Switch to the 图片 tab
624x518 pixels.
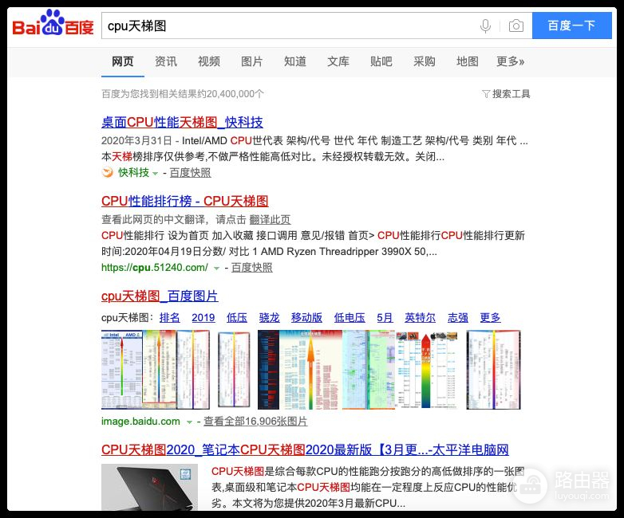coord(252,61)
